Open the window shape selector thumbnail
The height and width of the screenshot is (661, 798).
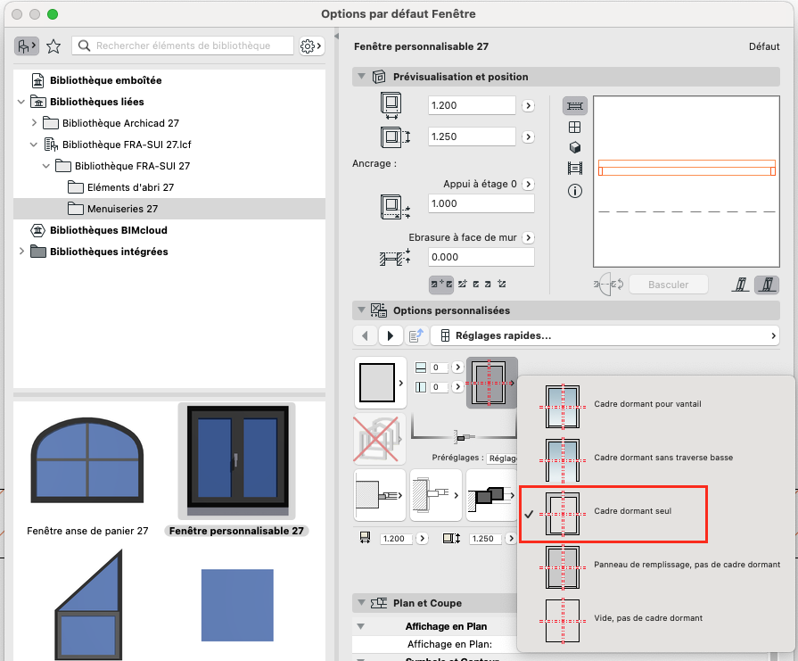(x=380, y=383)
